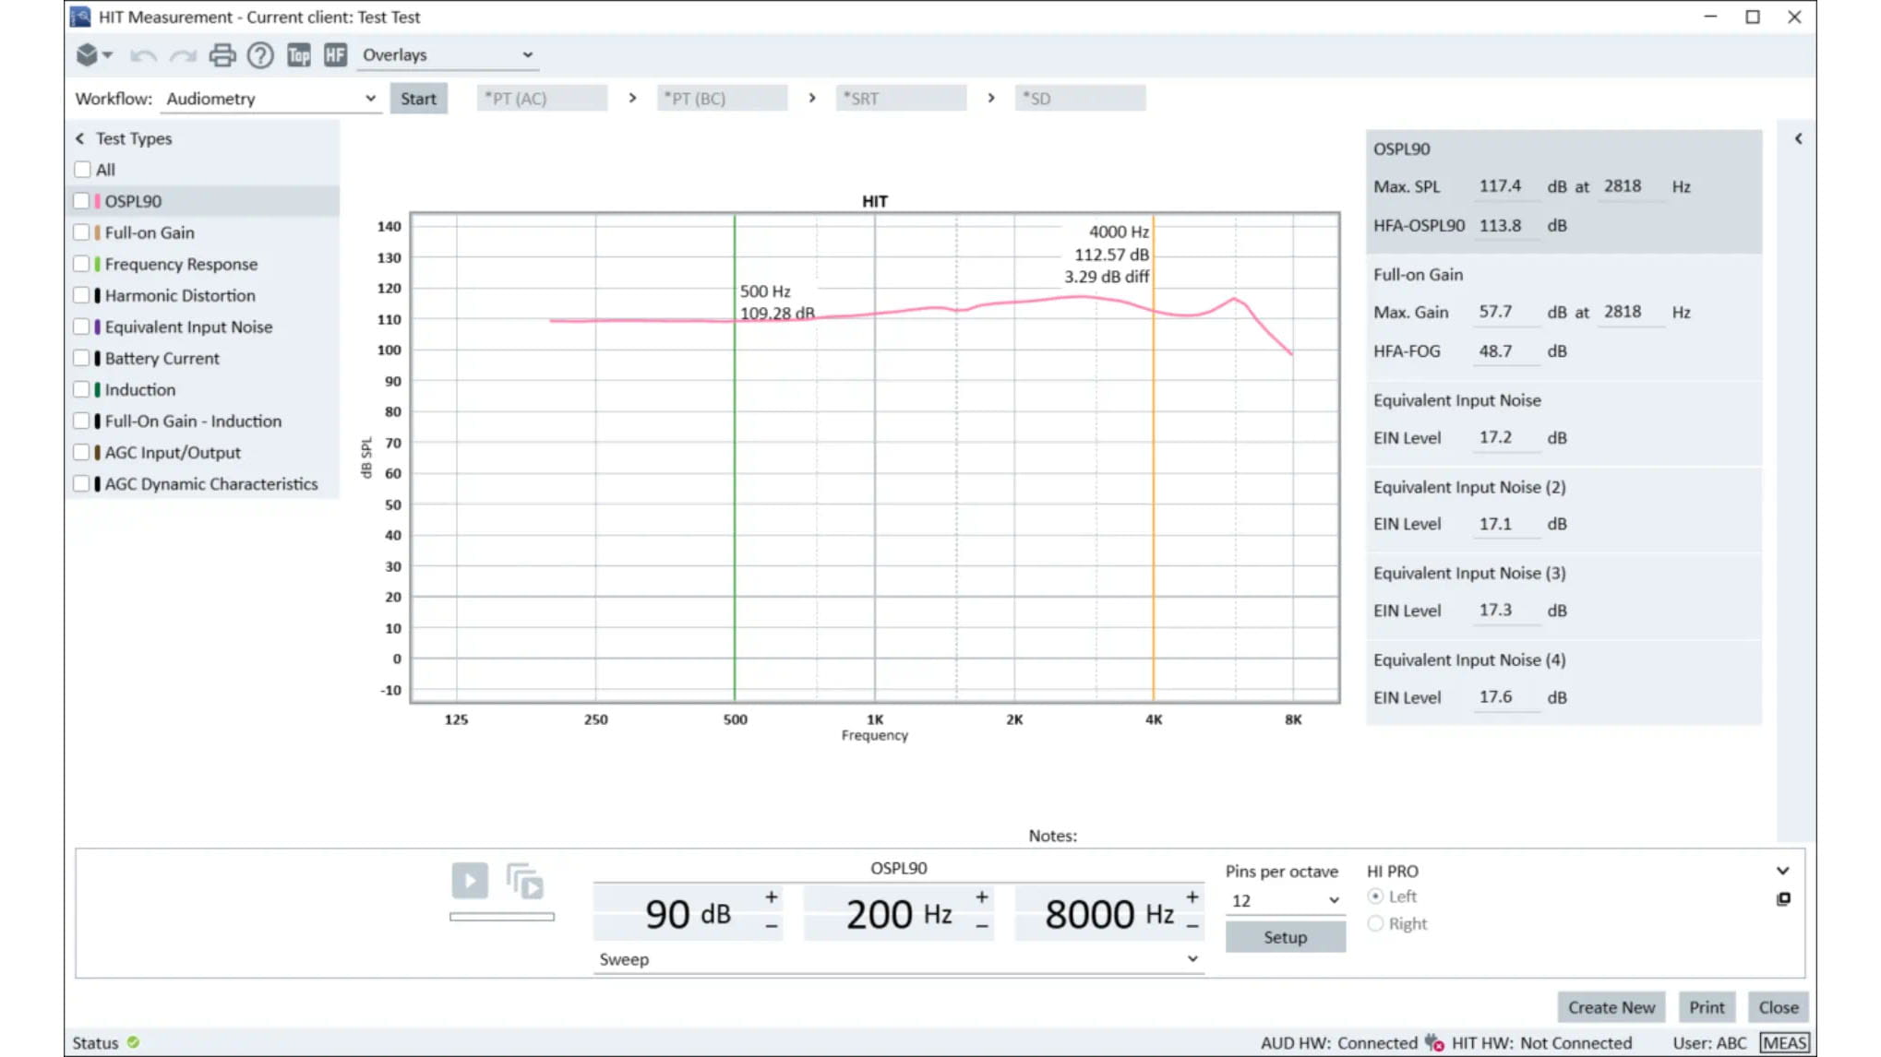The width and height of the screenshot is (1881, 1057).
Task: Select the *PT (AC) workflow step
Action: click(542, 98)
